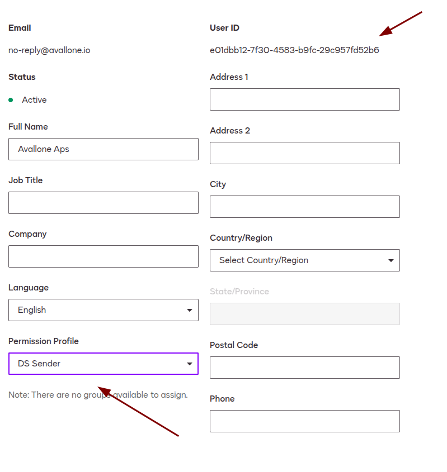Click the Postal Code input field
The height and width of the screenshot is (472, 447).
pos(305,368)
